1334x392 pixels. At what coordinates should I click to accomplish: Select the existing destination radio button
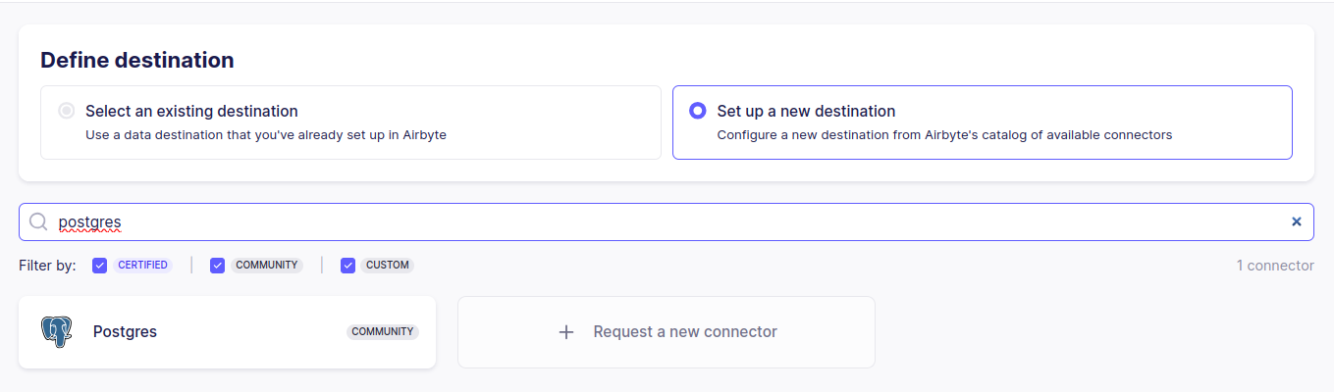coord(67,111)
